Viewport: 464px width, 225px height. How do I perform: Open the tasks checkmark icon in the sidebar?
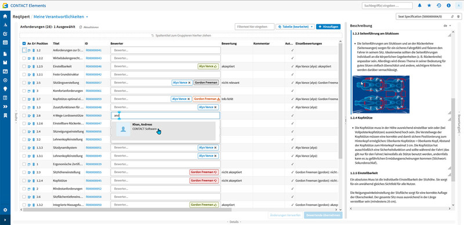pyautogui.click(x=5, y=34)
